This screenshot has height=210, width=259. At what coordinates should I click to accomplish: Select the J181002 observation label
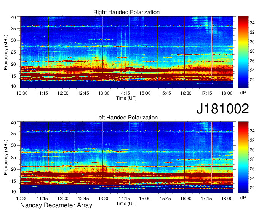[222, 109]
